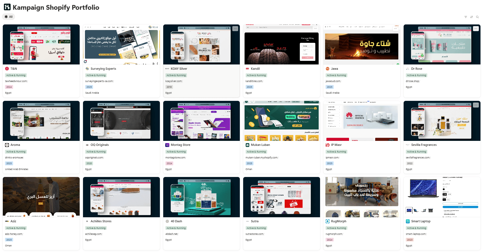Click the sort arrows icon
483x252 pixels.
click(x=471, y=17)
